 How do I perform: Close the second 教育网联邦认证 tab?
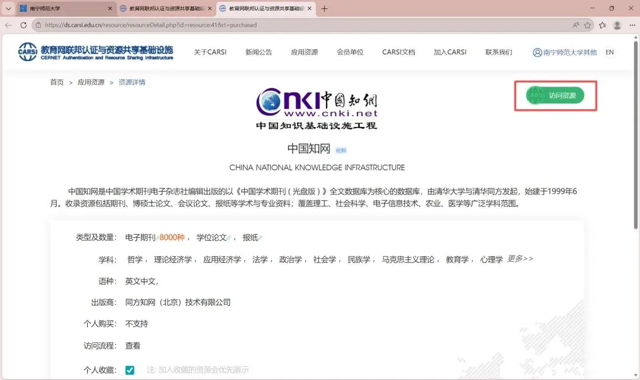[210, 8]
